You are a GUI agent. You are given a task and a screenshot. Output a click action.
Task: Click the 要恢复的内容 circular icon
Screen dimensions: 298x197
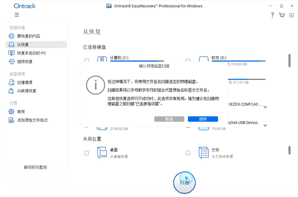11,36
